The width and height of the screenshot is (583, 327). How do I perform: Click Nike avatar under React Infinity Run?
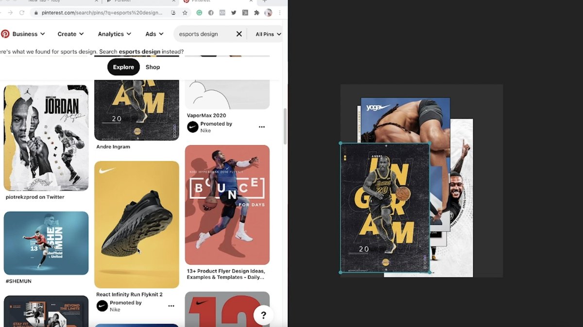[102, 306]
